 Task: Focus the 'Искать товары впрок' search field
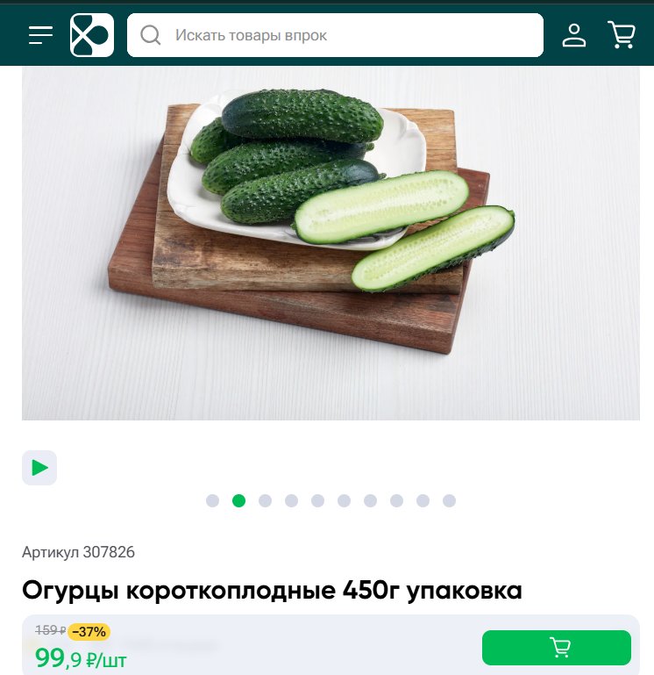click(335, 35)
